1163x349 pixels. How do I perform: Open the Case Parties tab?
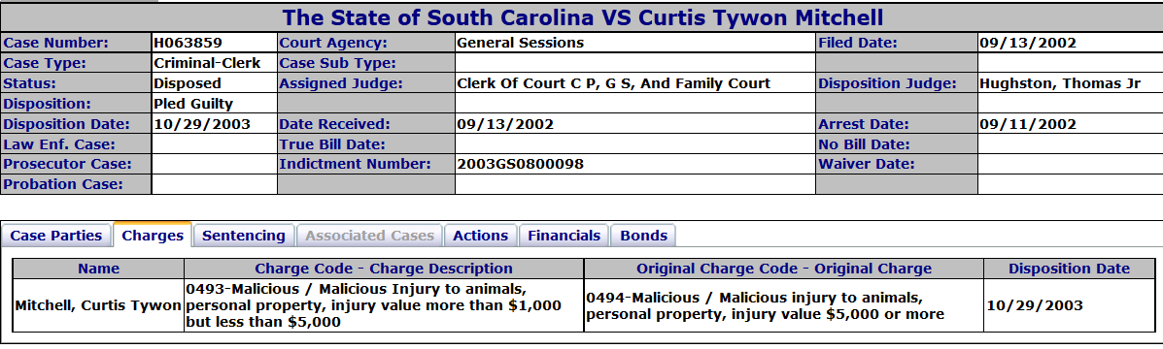[56, 236]
